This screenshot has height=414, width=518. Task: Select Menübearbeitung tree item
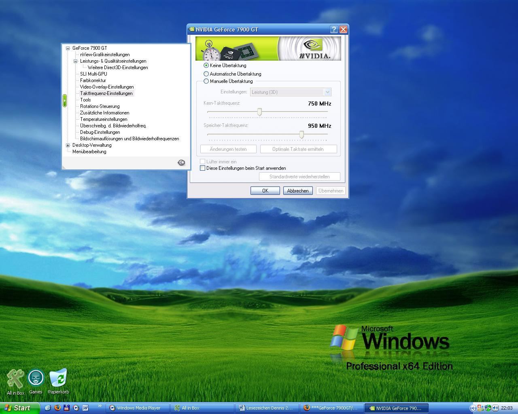pyautogui.click(x=89, y=152)
